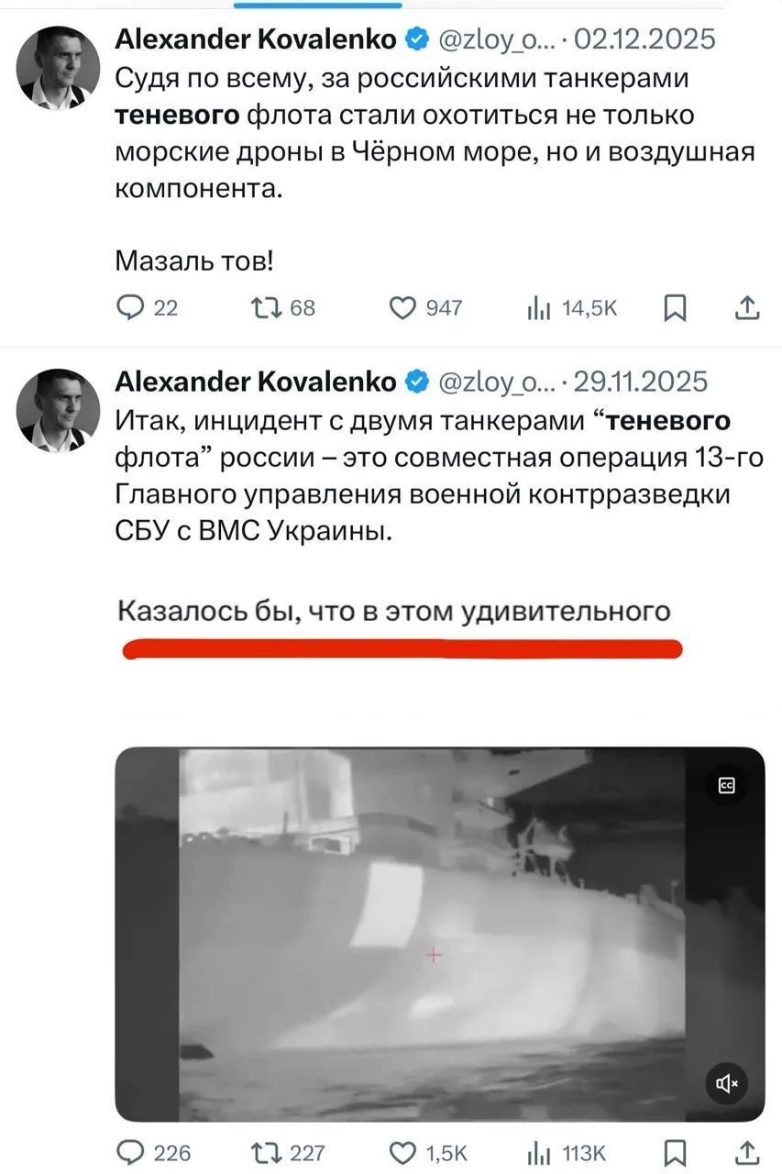Play the thermal tanker video

coord(440,934)
